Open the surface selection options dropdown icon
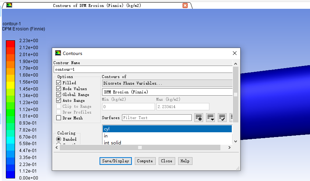Image resolution: width=310 pixels, height=181 pixels. pos(210,118)
